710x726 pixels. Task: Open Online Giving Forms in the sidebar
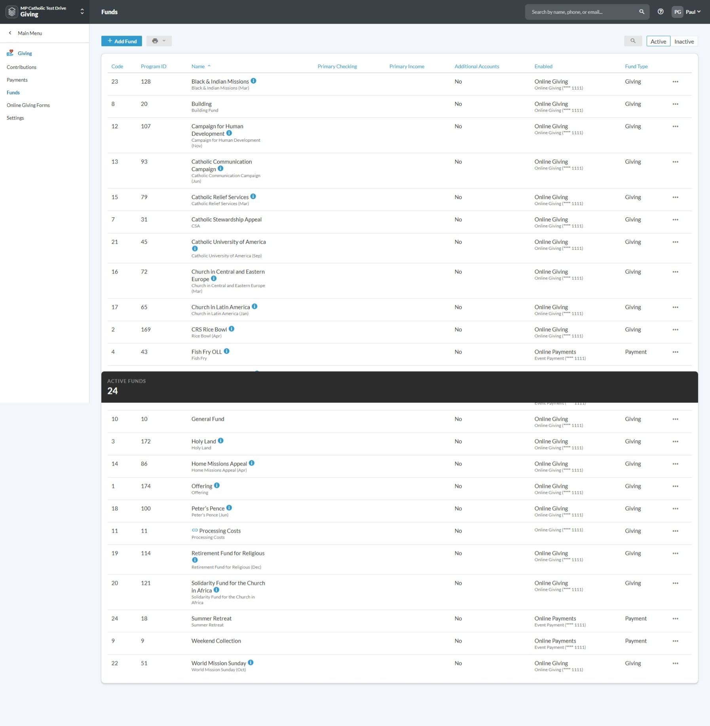(x=28, y=105)
